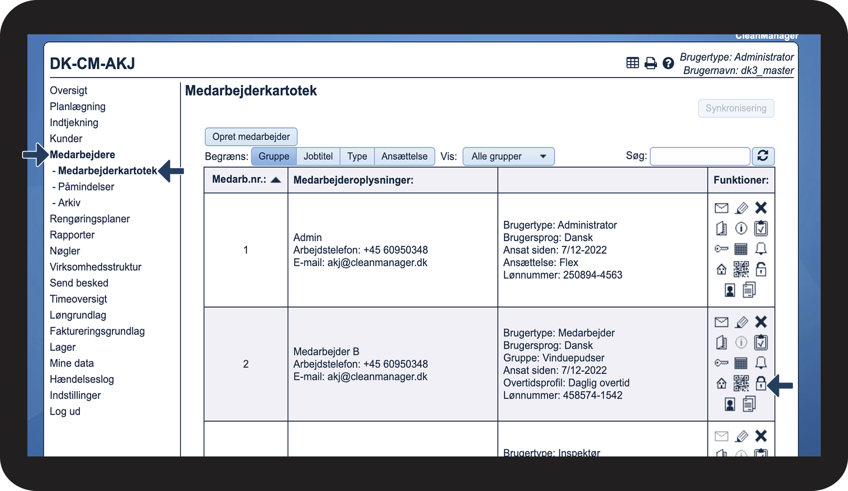
Task: Open Indstillinger in sidebar
Action: pyautogui.click(x=75, y=395)
